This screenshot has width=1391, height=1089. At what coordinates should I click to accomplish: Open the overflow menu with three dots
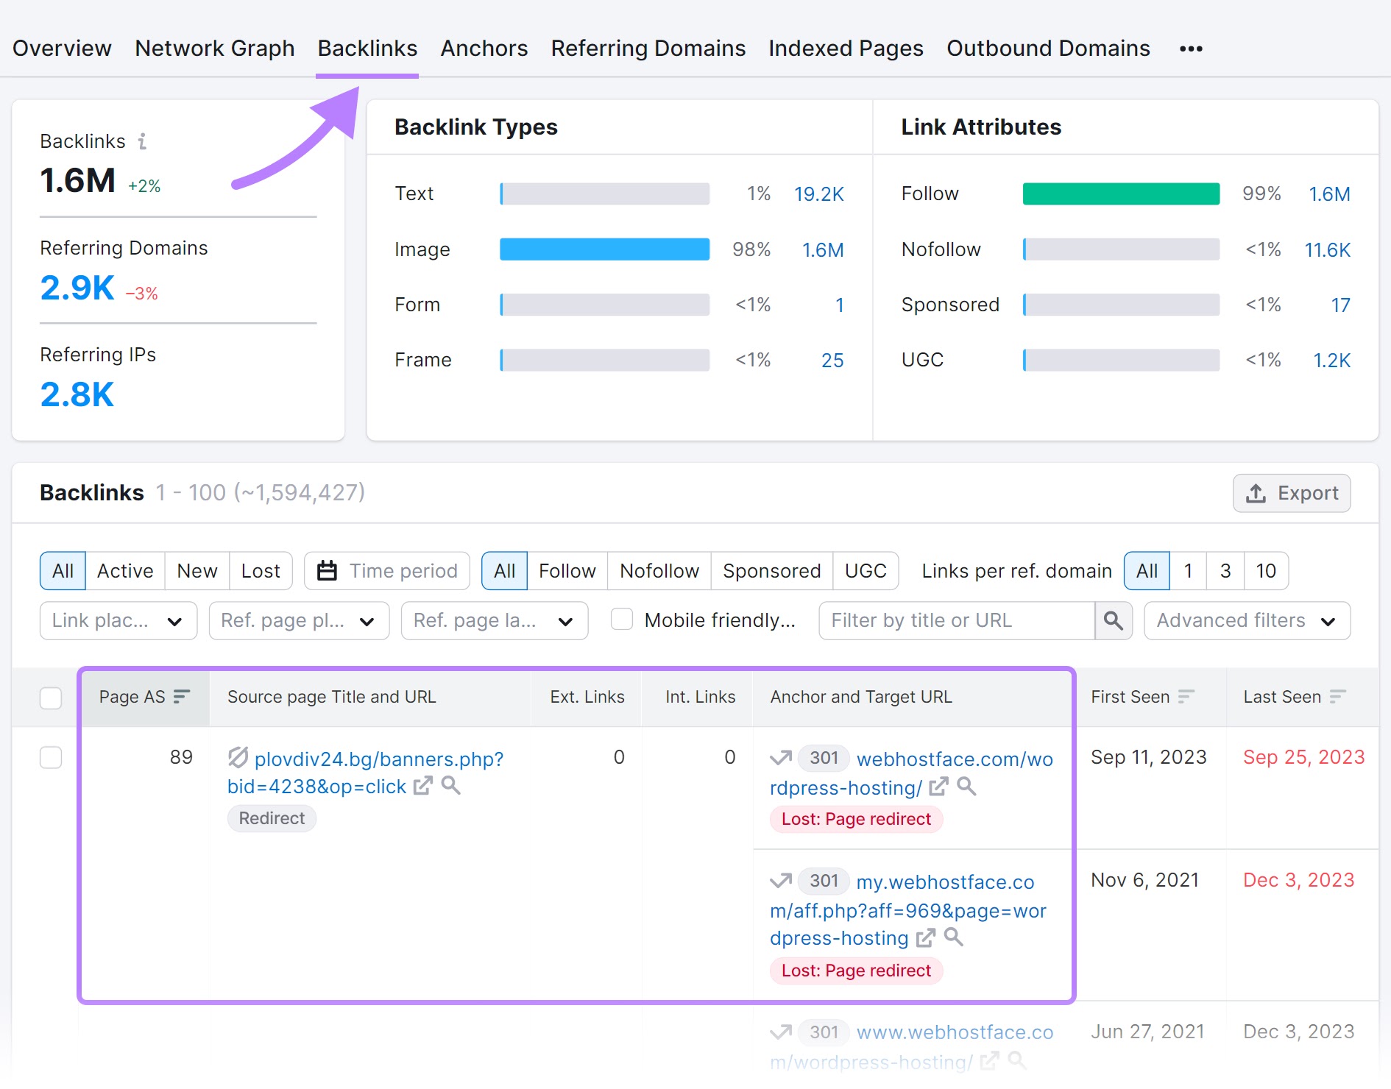click(x=1190, y=48)
